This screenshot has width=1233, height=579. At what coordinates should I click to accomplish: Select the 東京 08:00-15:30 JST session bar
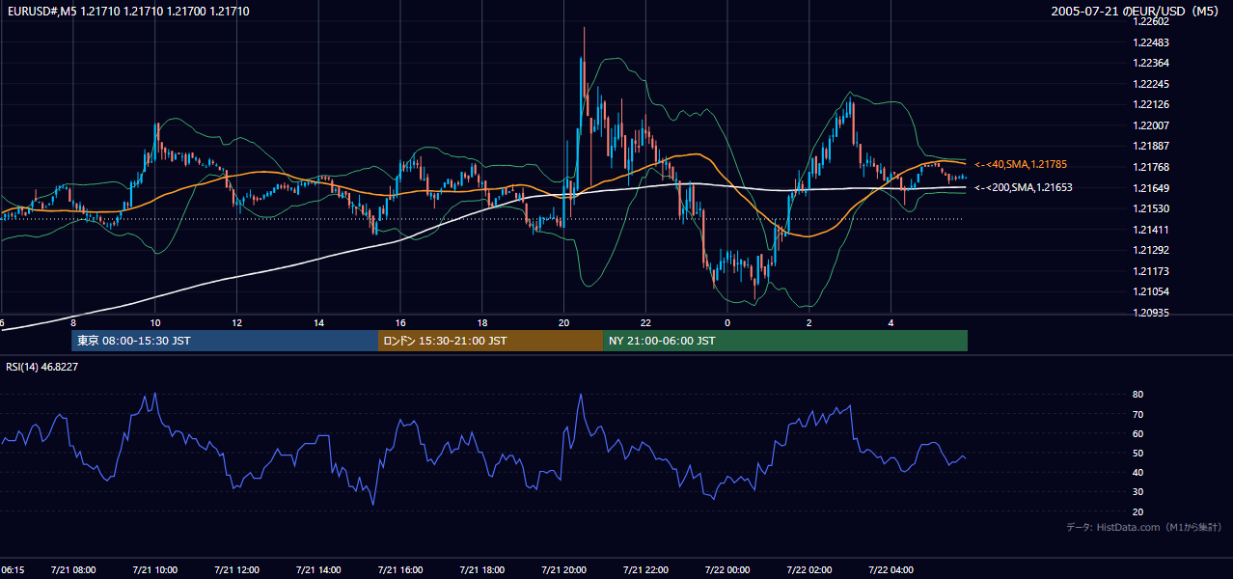point(225,341)
